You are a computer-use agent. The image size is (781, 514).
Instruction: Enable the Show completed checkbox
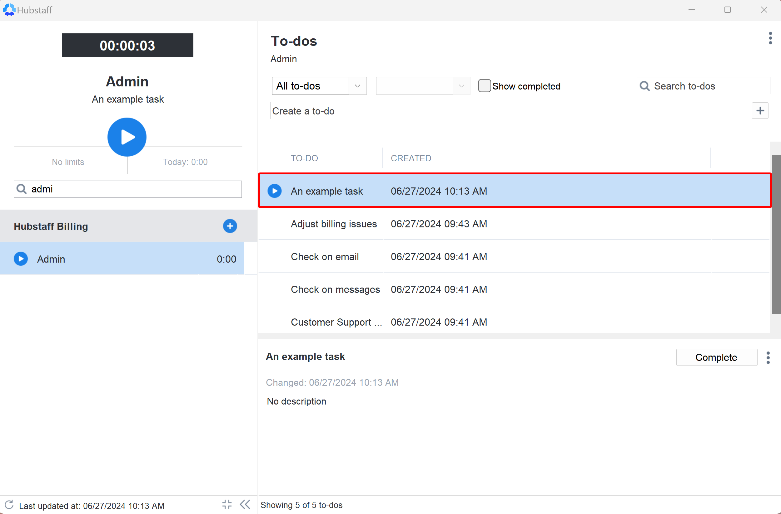pyautogui.click(x=484, y=86)
